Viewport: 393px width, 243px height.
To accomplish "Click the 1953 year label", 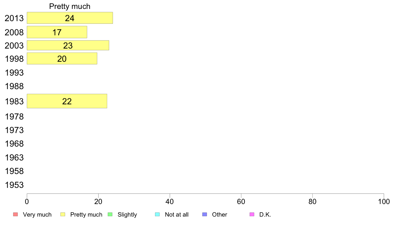I will click(14, 185).
